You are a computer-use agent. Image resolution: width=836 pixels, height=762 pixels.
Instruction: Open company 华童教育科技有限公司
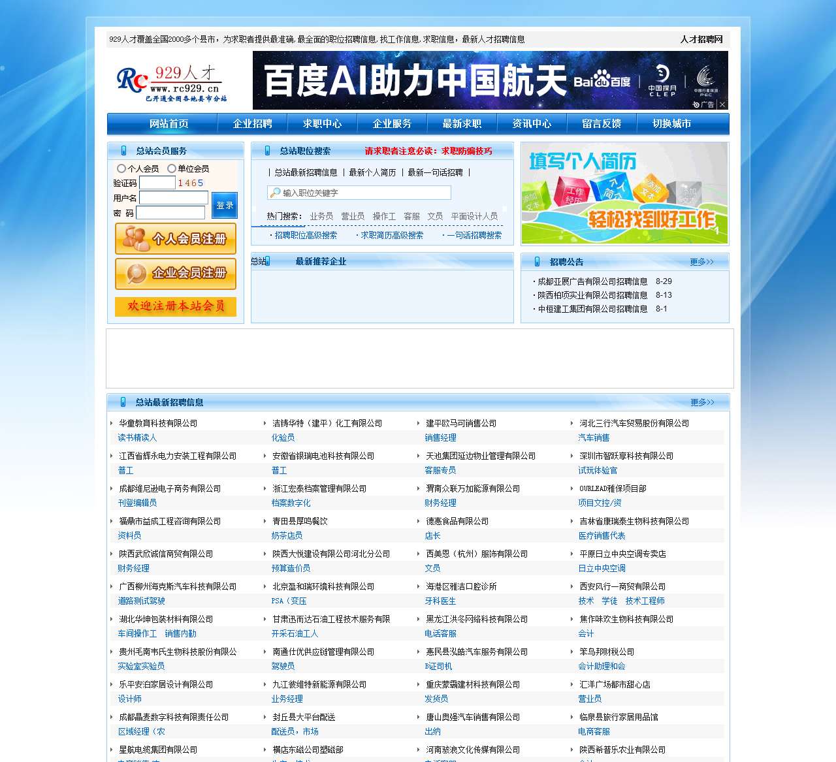pos(158,423)
